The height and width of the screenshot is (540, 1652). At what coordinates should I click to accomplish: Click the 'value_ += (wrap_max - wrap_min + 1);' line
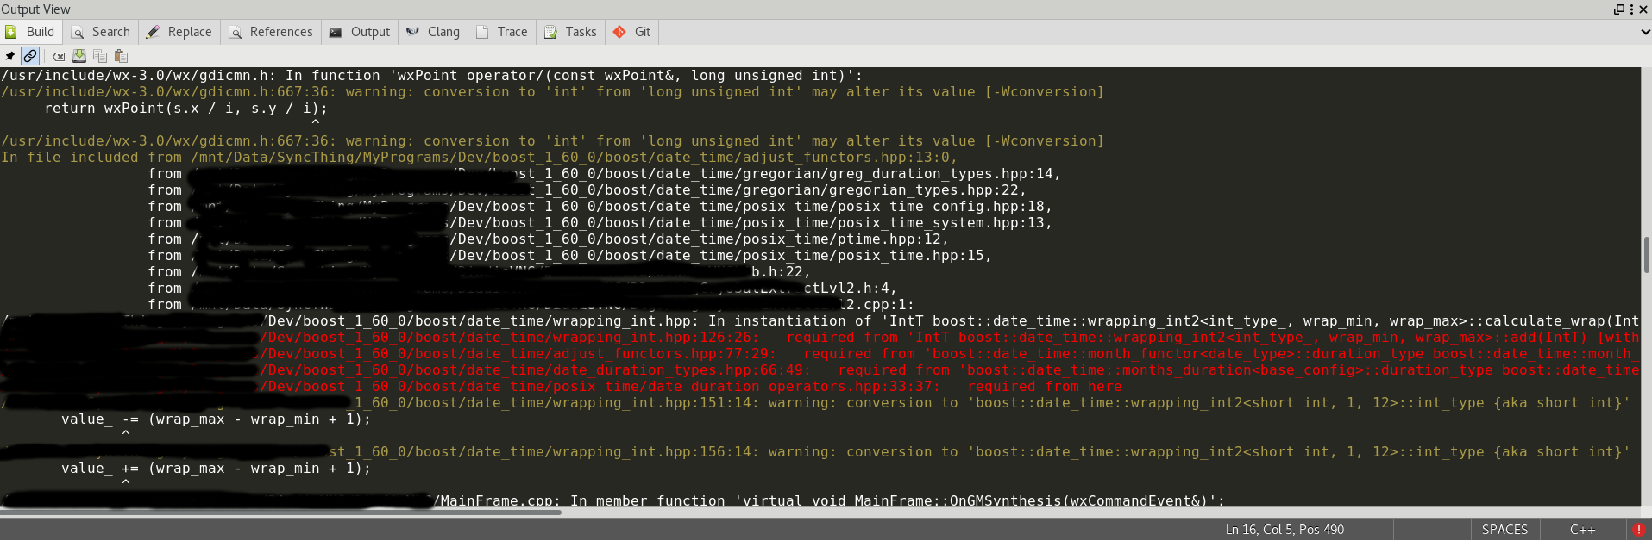[216, 469]
